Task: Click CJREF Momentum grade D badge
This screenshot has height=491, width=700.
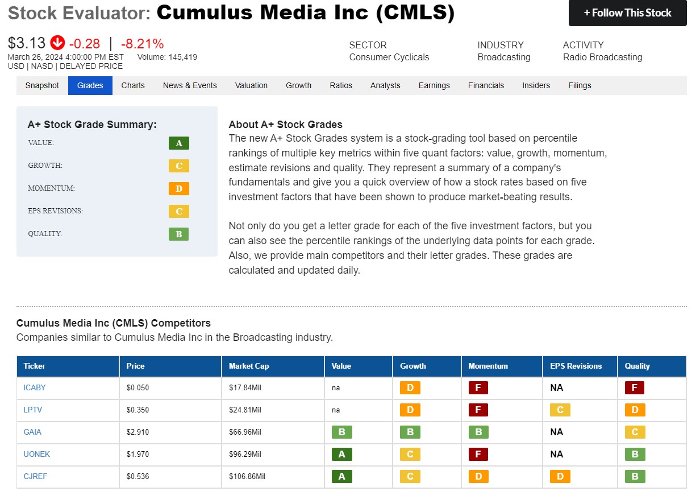Action: point(478,477)
